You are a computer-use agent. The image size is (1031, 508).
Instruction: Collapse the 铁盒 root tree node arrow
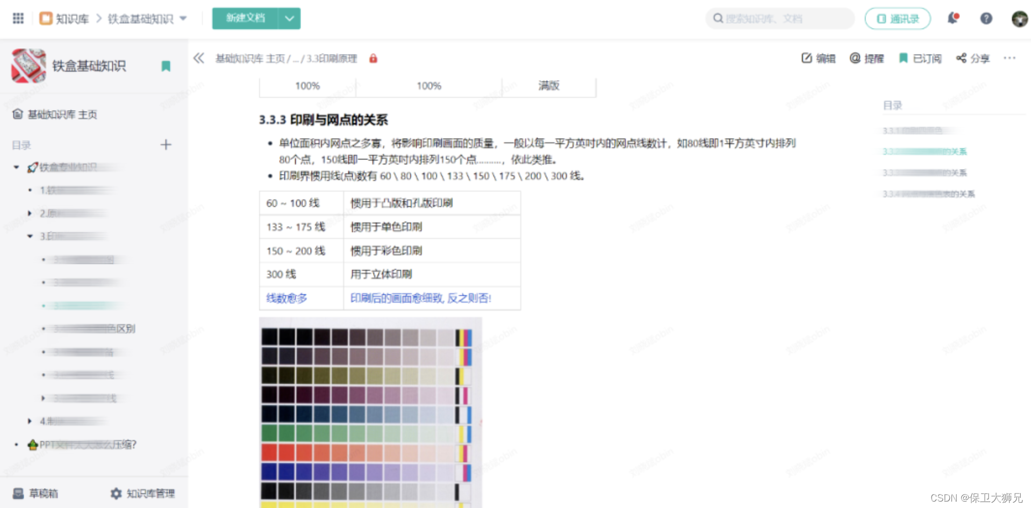[16, 168]
